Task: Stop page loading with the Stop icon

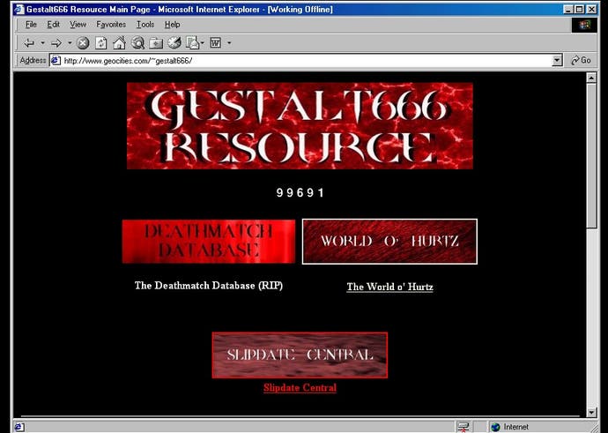Action: 83,42
